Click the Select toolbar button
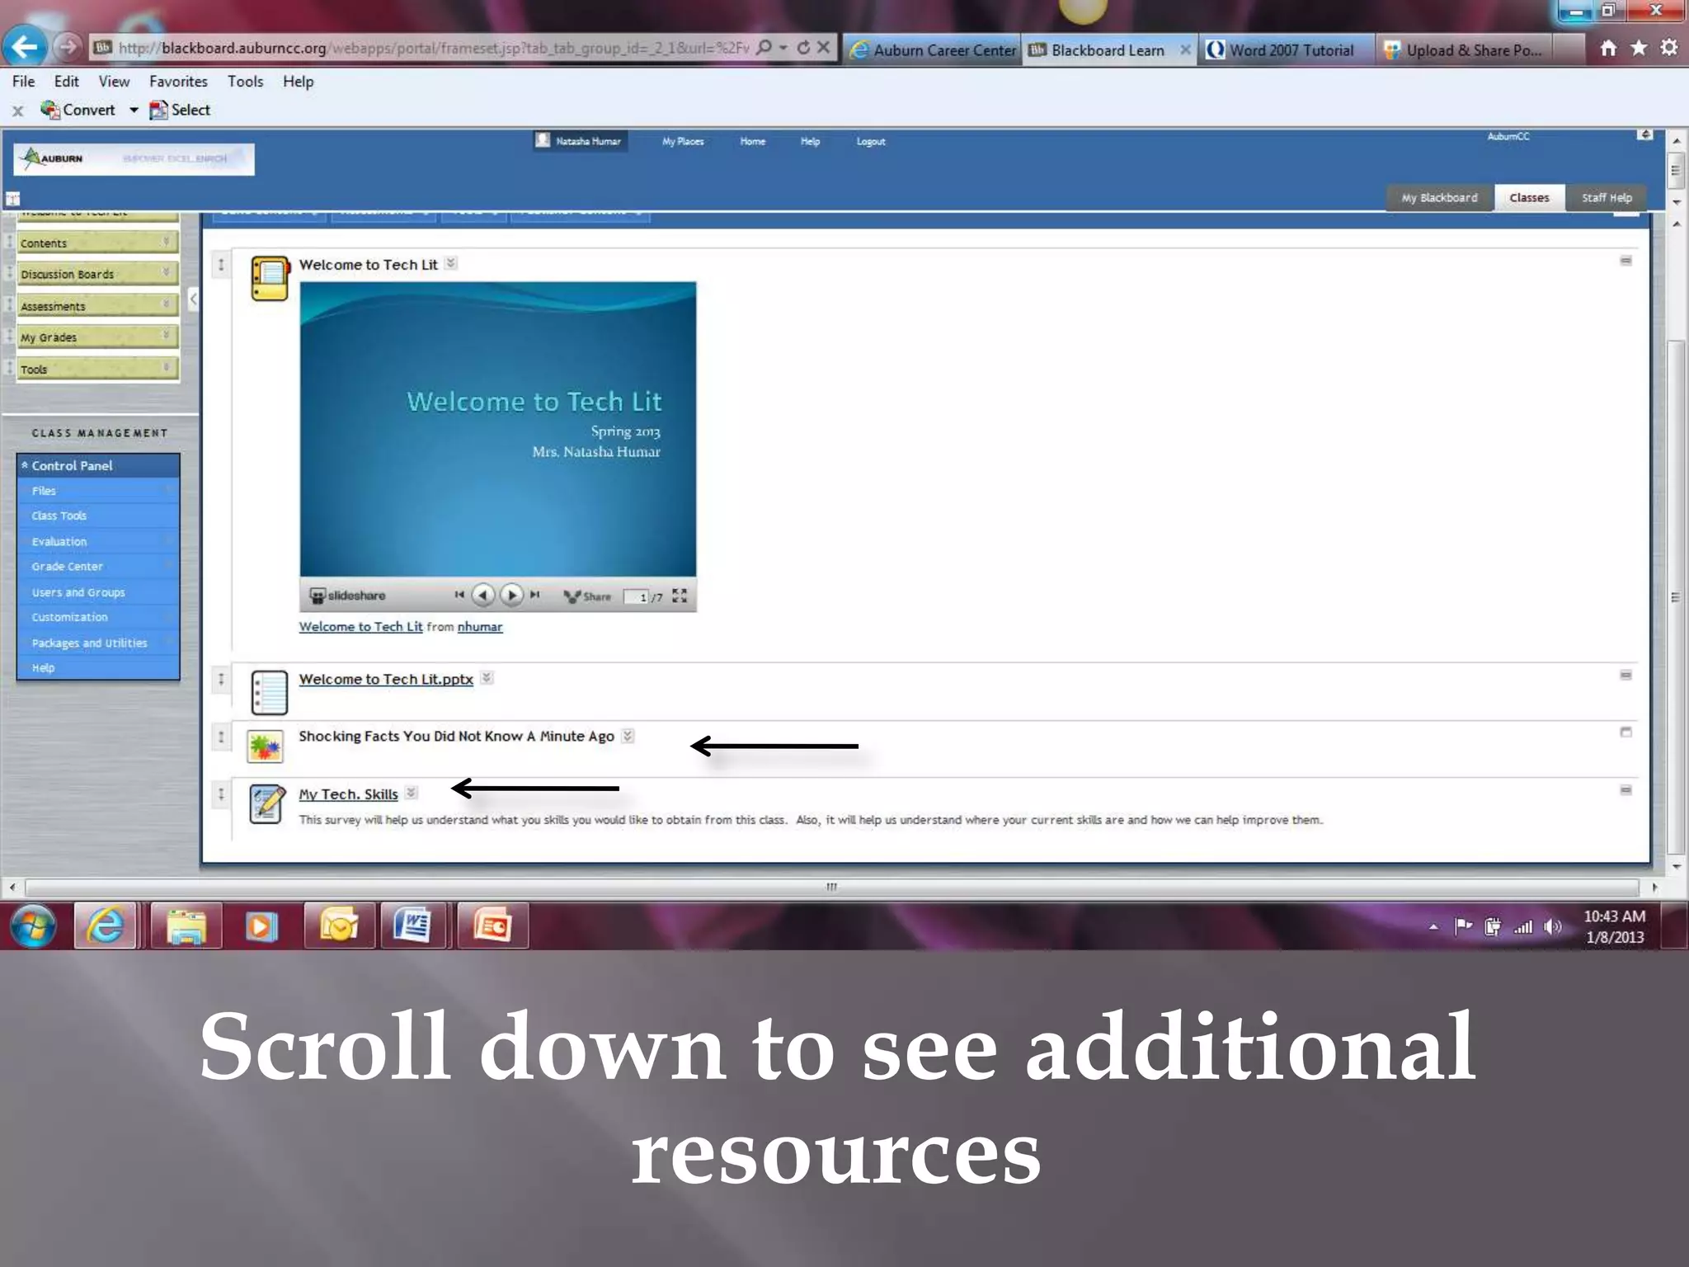 pos(180,110)
